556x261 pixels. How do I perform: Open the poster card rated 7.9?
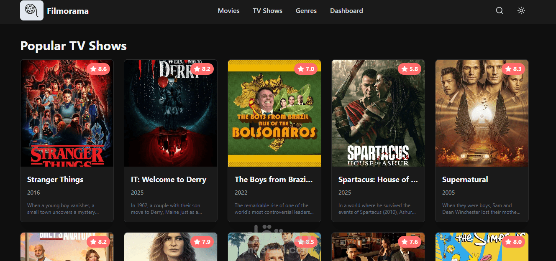(x=171, y=247)
